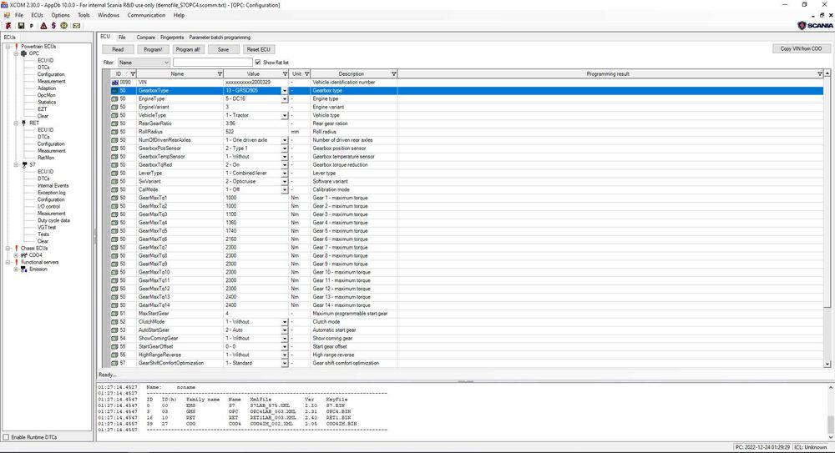Select VGT test under S7
This screenshot has height=453, width=835.
click(x=46, y=227)
